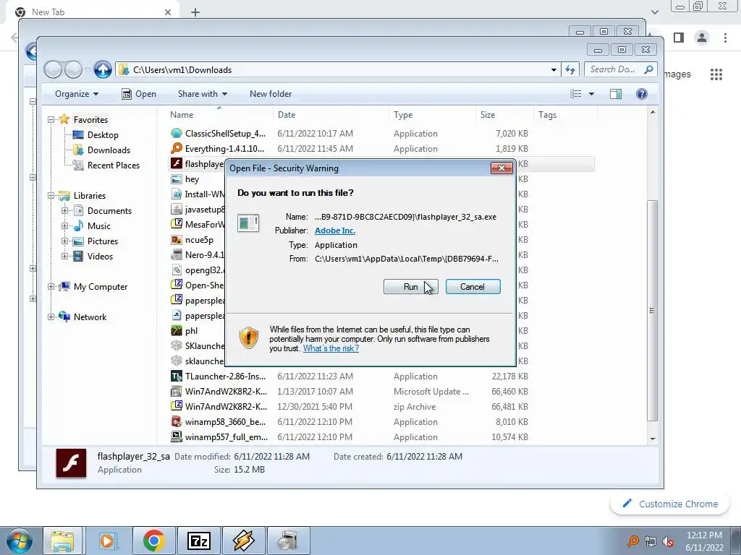Click New folder in the toolbar
This screenshot has width=741, height=555.
point(271,94)
